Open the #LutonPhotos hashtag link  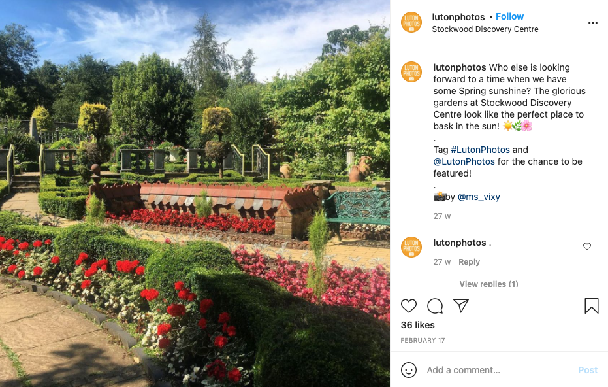(x=480, y=150)
